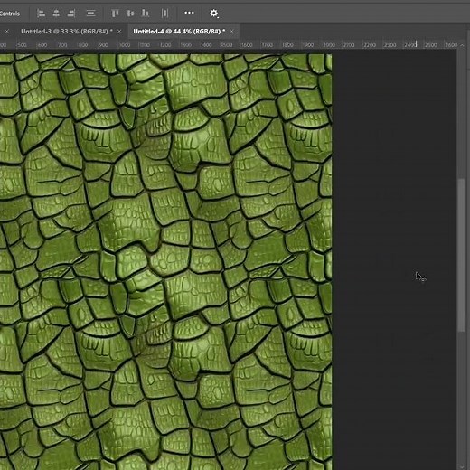This screenshot has width=470, height=470.
Task: Click the Distribute vertically icon
Action: pyautogui.click(x=90, y=14)
